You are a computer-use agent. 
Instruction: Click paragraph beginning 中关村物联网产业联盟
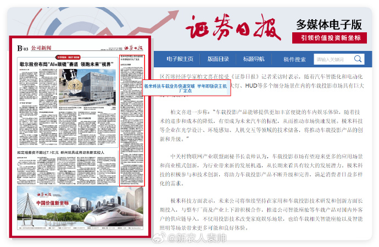[261, 170]
